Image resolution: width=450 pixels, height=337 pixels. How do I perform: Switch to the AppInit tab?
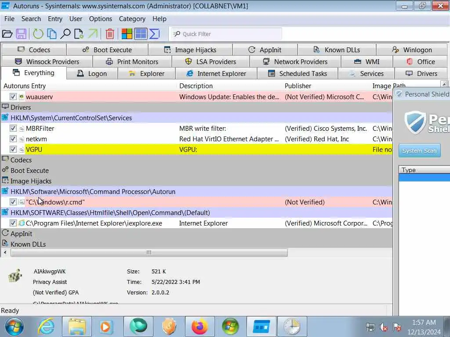click(265, 50)
